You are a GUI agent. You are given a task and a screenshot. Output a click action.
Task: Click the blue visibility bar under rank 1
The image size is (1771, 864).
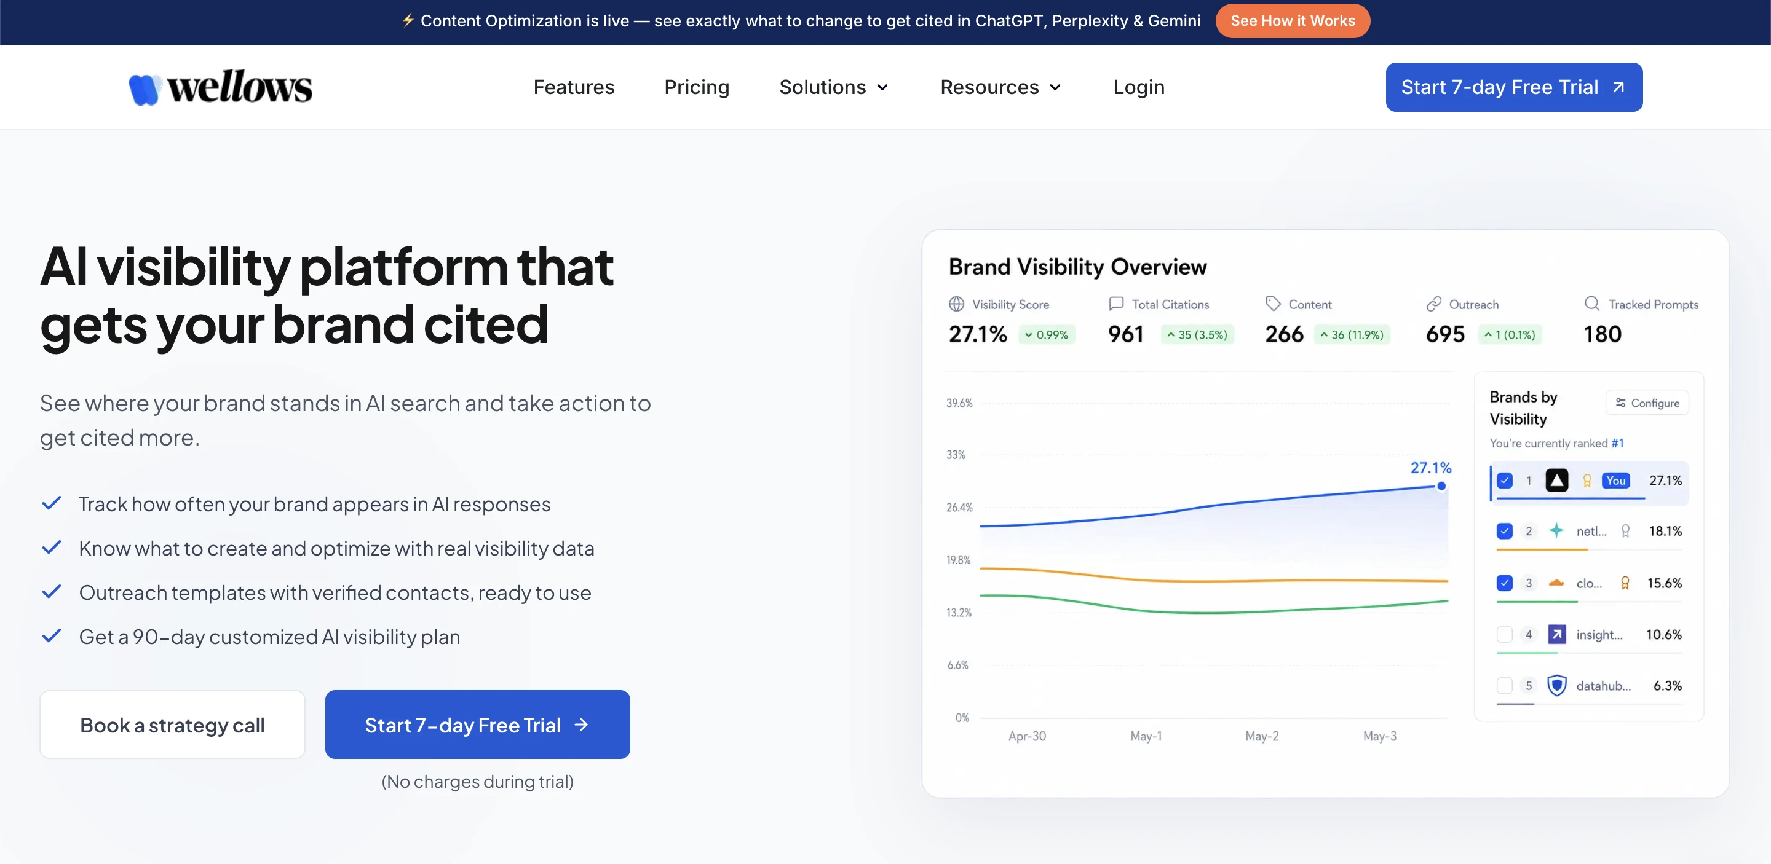[x=1571, y=498]
